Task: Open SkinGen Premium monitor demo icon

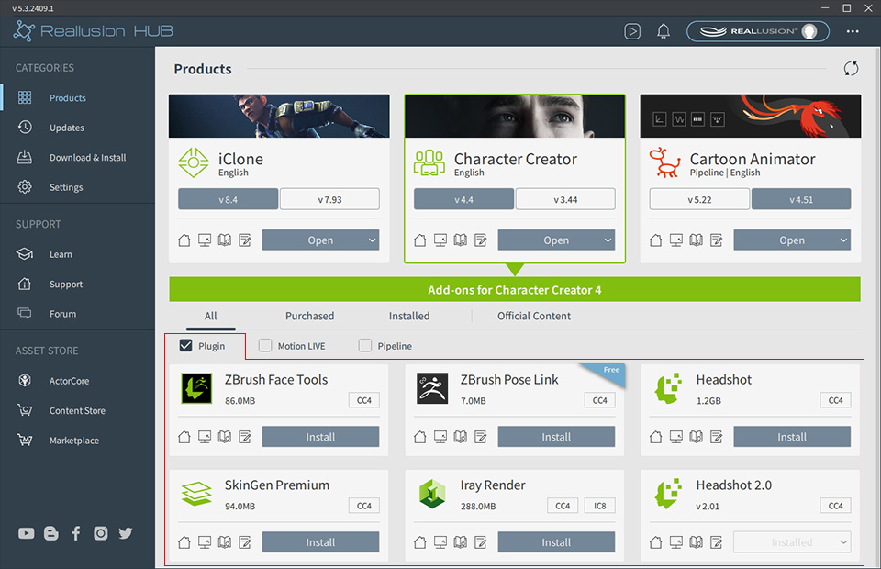Action: click(205, 542)
